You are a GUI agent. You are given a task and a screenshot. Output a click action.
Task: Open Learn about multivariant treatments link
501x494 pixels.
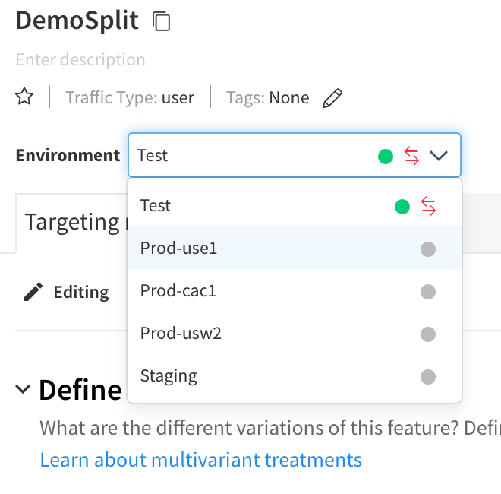coord(200,460)
